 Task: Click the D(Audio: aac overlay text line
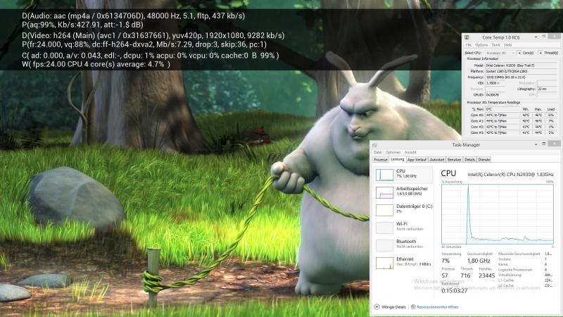(133, 15)
